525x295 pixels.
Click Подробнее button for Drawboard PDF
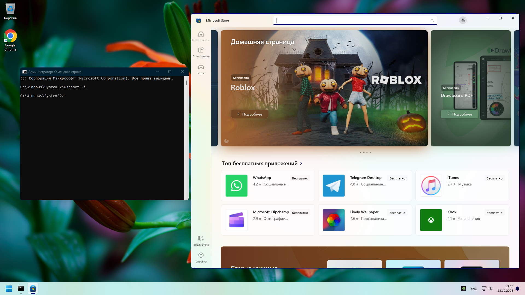[x=459, y=114]
